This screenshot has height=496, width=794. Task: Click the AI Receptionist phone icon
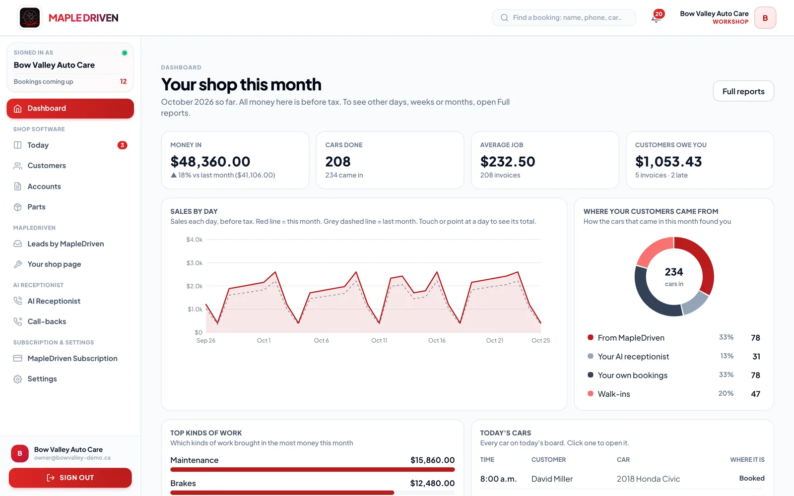coord(18,301)
